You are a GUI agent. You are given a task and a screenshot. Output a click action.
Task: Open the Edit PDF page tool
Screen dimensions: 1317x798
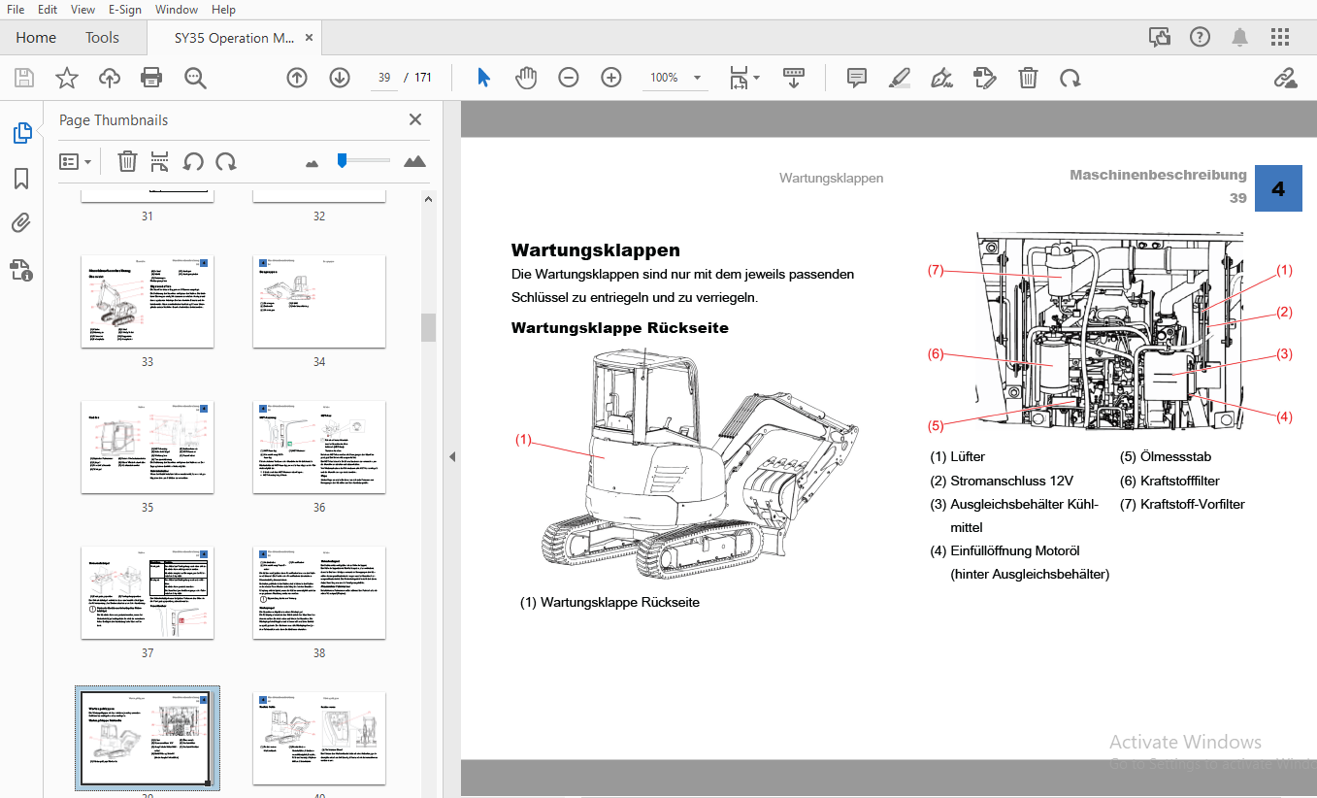(985, 78)
